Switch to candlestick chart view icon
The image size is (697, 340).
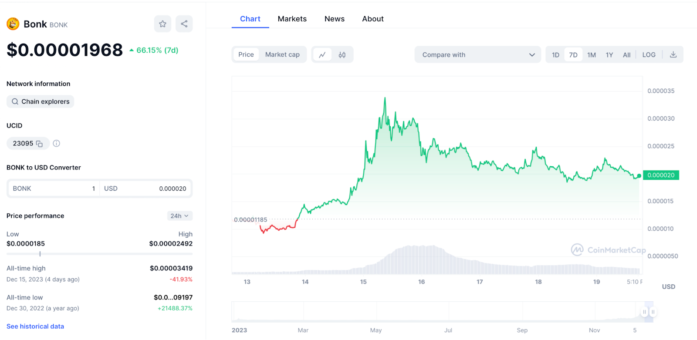click(x=342, y=55)
